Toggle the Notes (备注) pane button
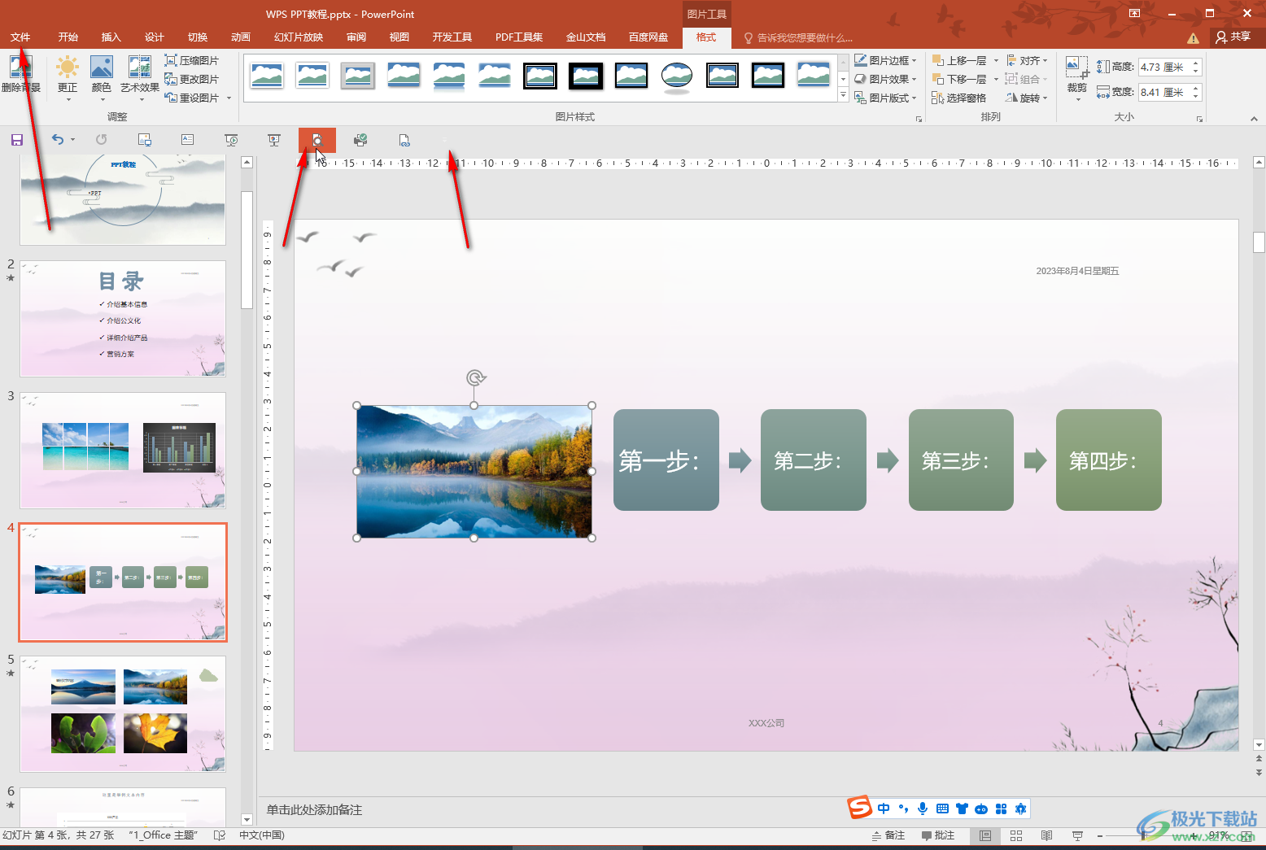Viewport: 1266px width, 850px height. click(x=888, y=835)
